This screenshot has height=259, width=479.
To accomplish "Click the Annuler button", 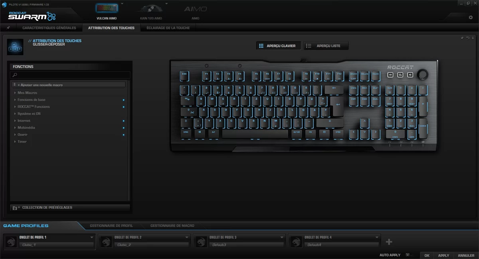I will tap(466, 255).
